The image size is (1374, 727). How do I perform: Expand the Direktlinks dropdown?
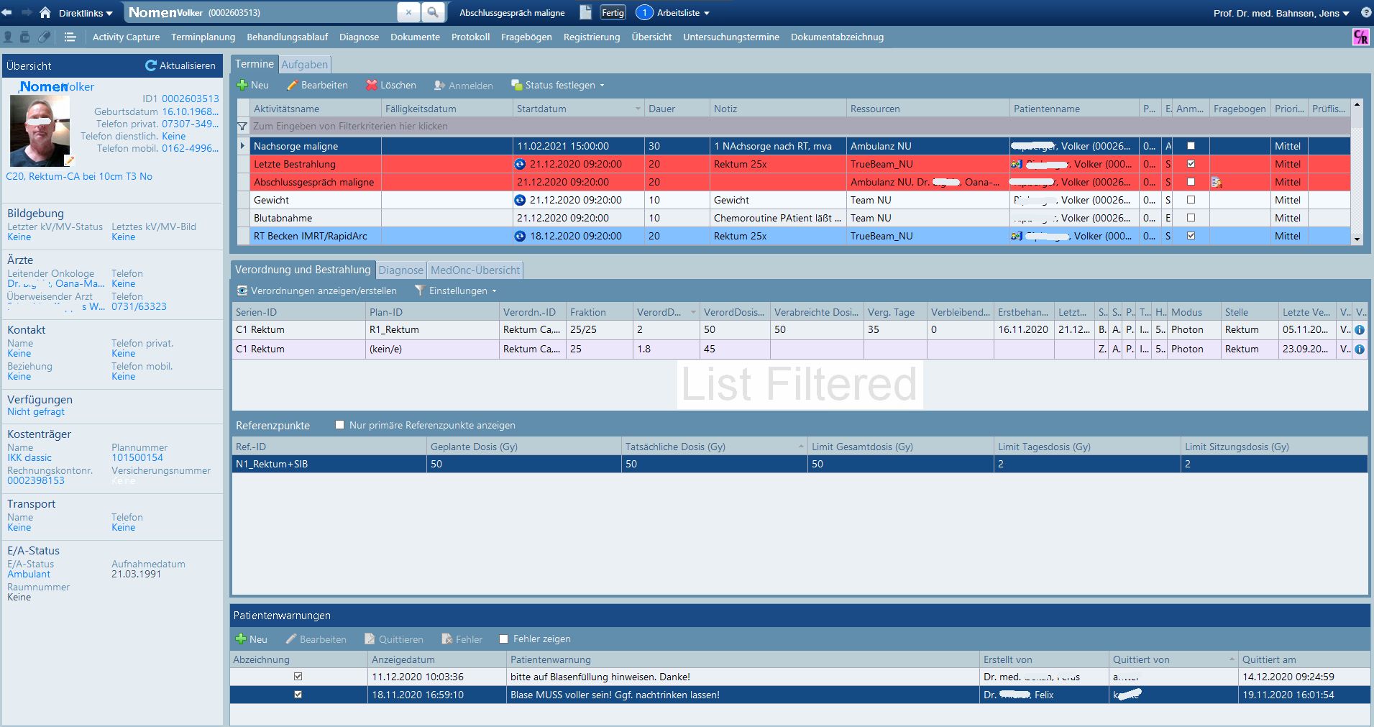coord(86,13)
